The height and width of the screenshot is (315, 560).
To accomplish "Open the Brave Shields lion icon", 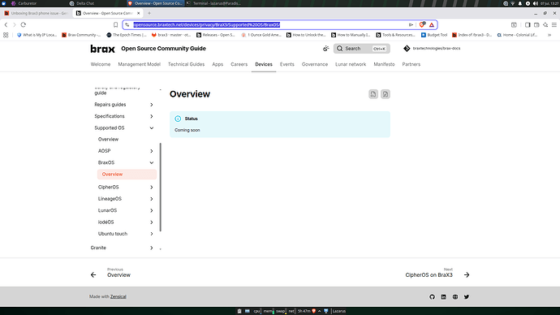I will click(x=422, y=24).
